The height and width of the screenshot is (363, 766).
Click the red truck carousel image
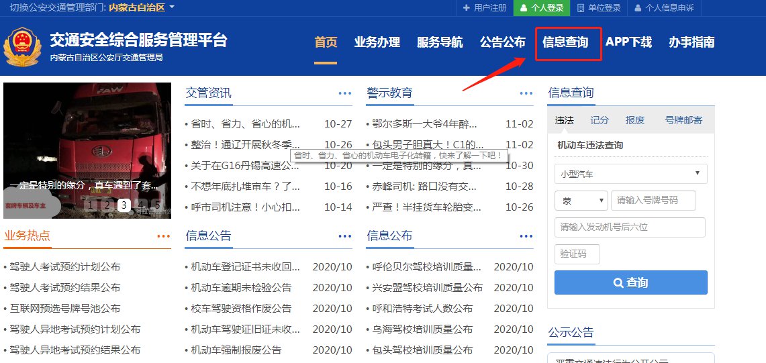87,134
